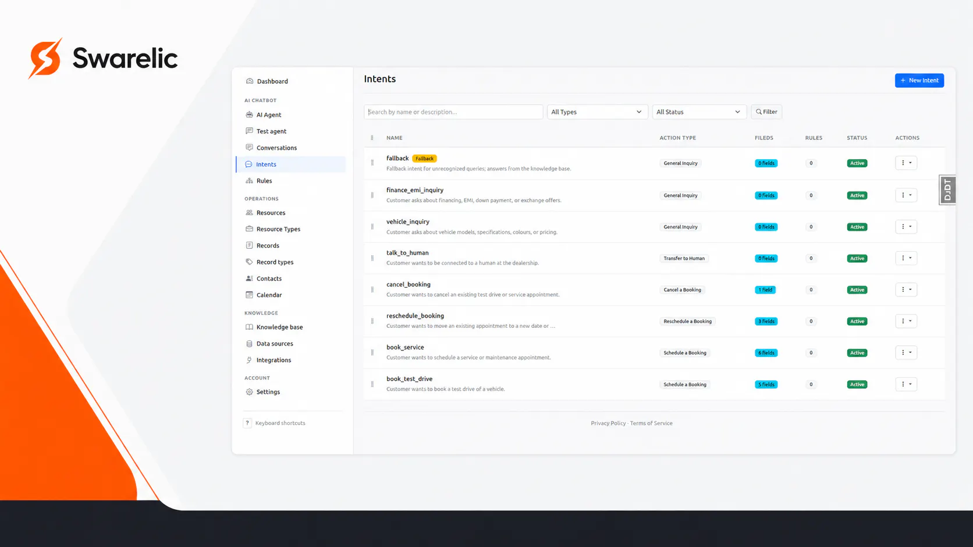Open Keyboard shortcuts link
Image resolution: width=973 pixels, height=547 pixels.
tap(280, 423)
